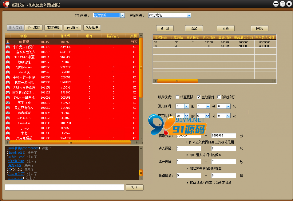
Task: Click the gamepad icon beside 吉吉娃猪
Action: pos(8,113)
